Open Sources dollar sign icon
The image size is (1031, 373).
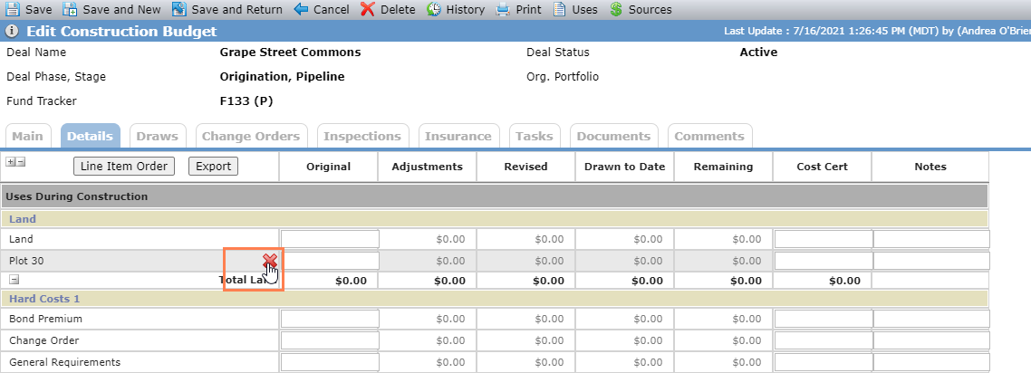[x=616, y=9]
